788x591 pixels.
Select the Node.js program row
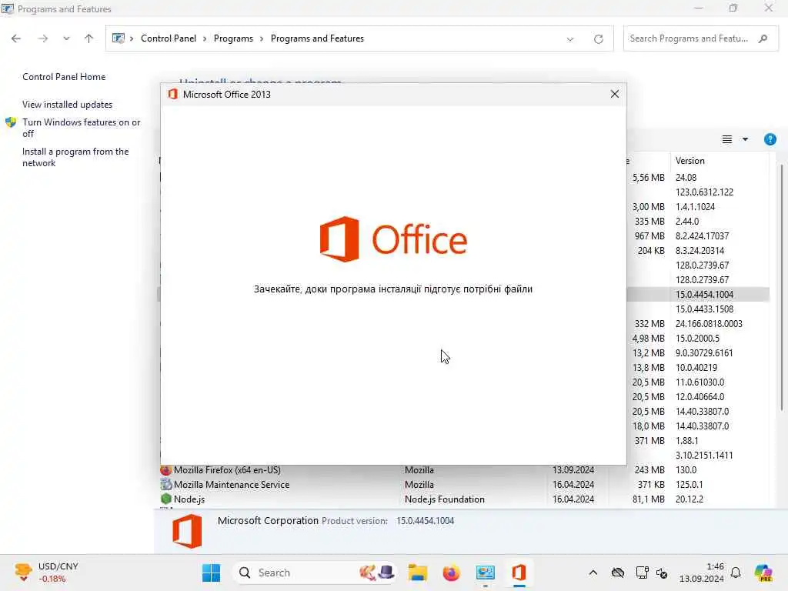tap(464, 499)
